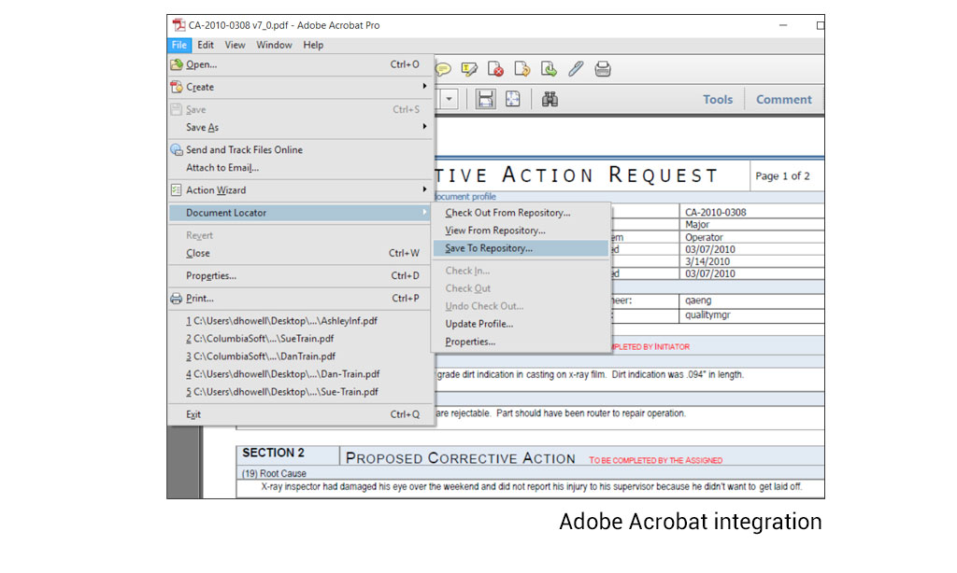Click the Check In... submenu entry
This screenshot has height=573, width=957.
pos(521,270)
